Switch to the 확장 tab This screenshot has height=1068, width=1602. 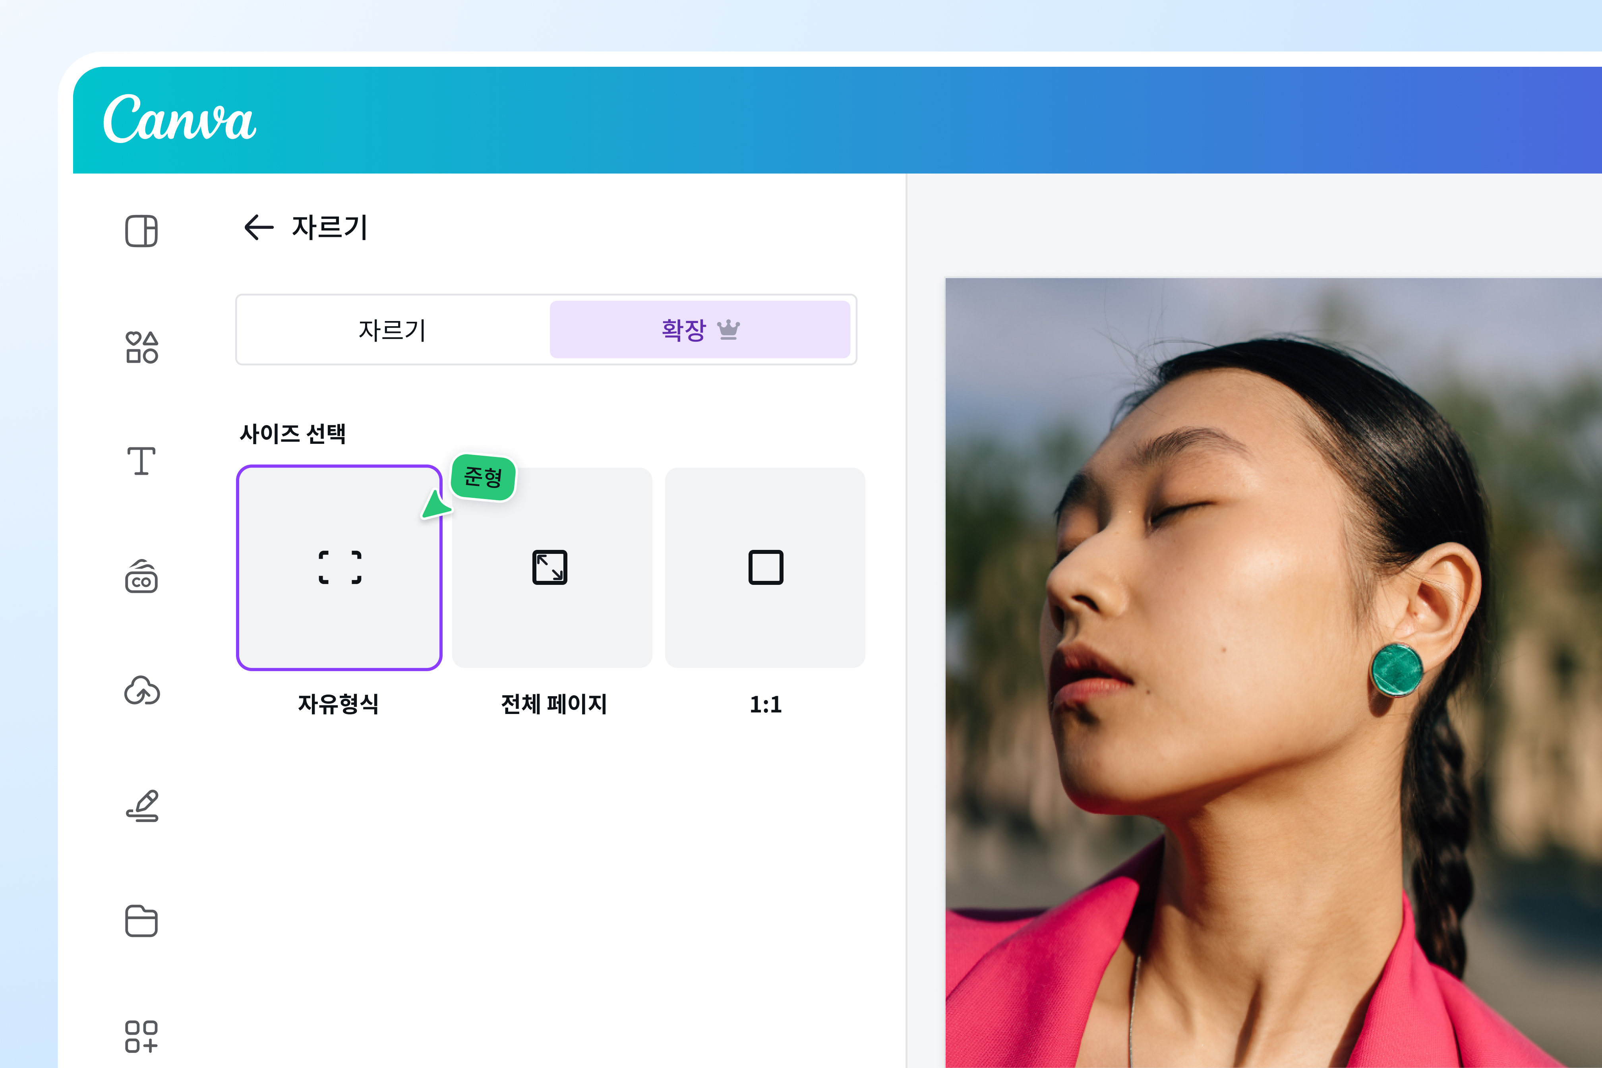(x=700, y=330)
